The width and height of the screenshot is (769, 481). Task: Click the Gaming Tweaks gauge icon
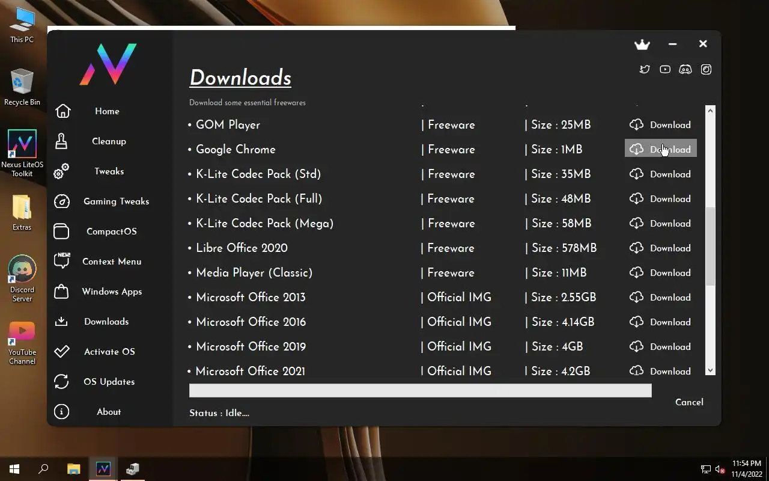pos(62,201)
